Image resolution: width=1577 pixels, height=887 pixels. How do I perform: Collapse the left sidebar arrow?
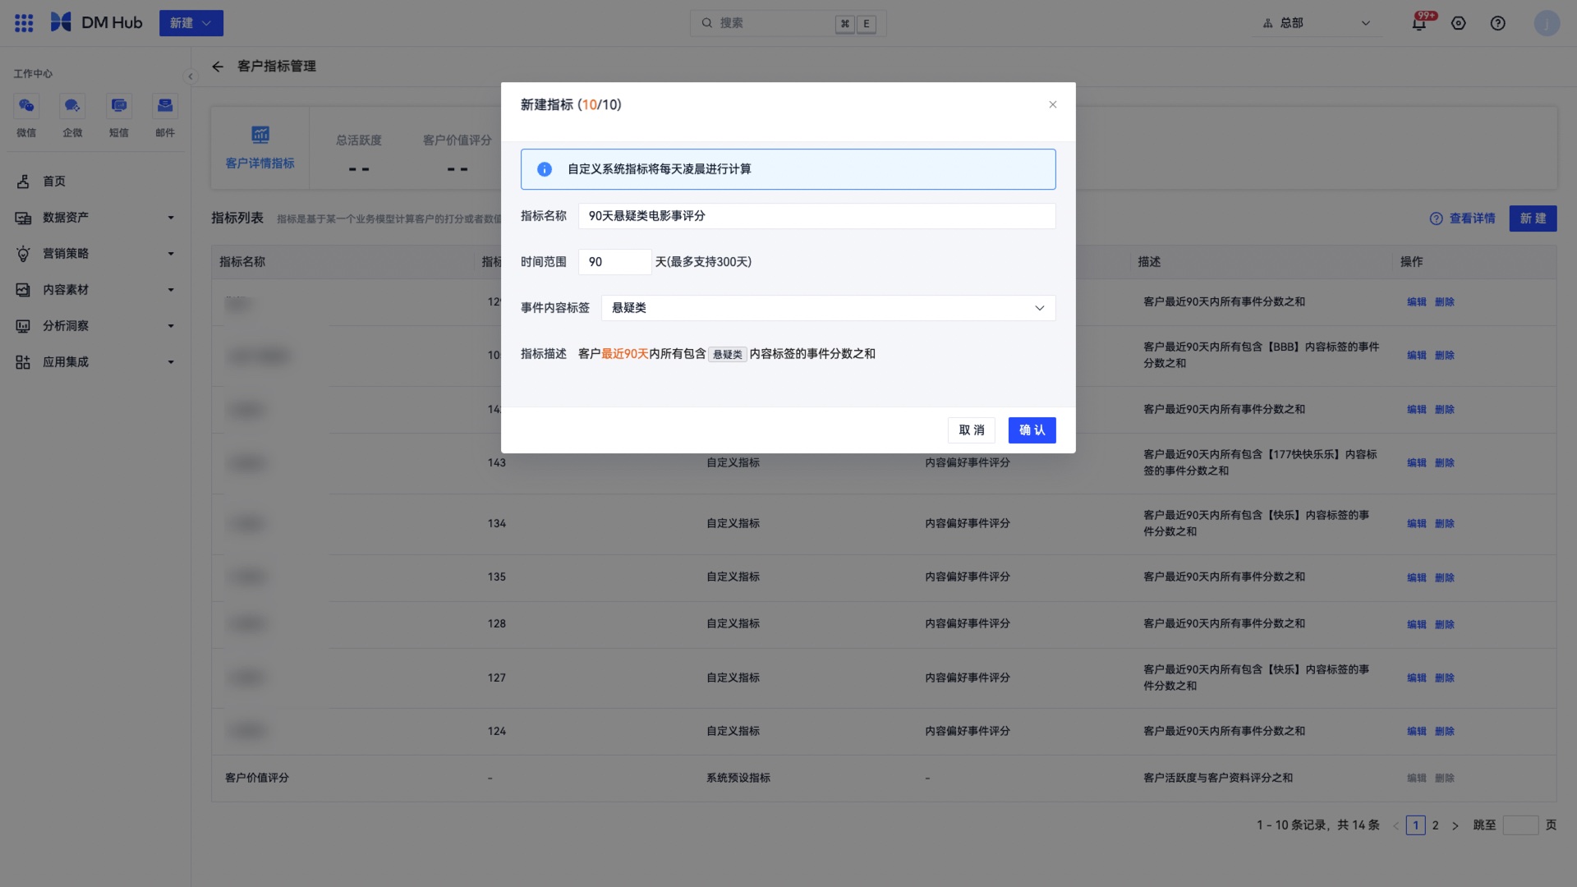[191, 76]
